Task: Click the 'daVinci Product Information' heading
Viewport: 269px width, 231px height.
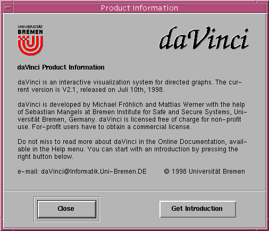Action: (61, 67)
